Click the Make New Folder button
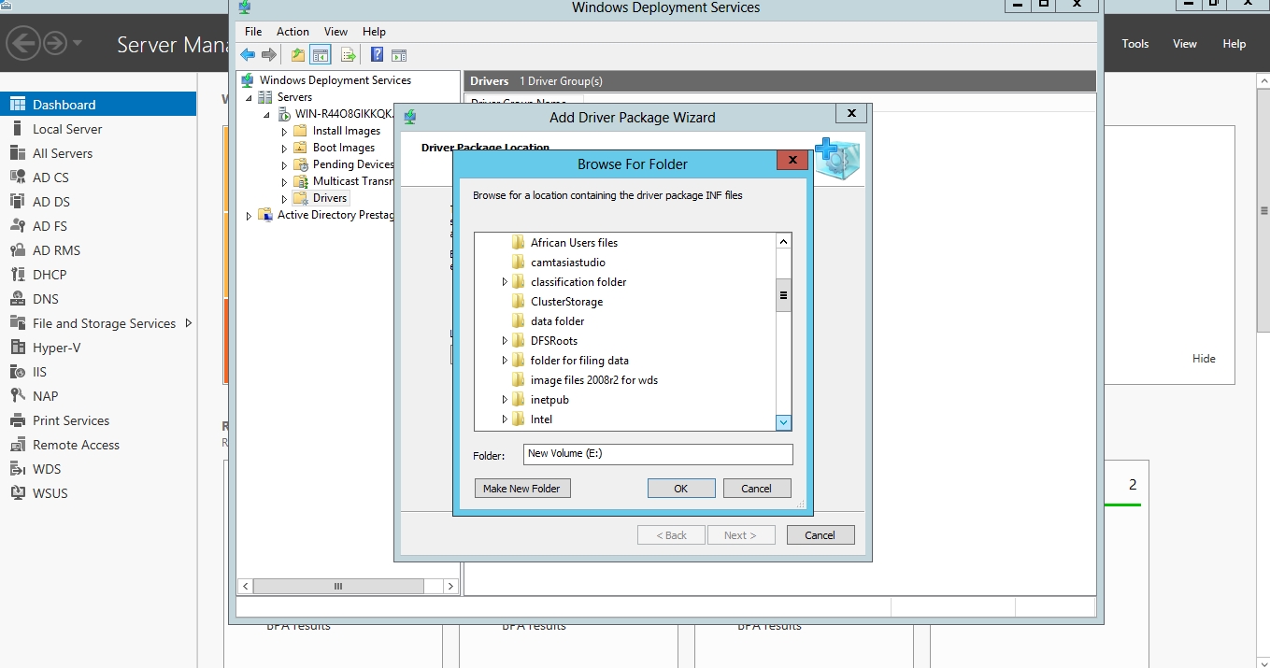The height and width of the screenshot is (668, 1270). click(521, 489)
